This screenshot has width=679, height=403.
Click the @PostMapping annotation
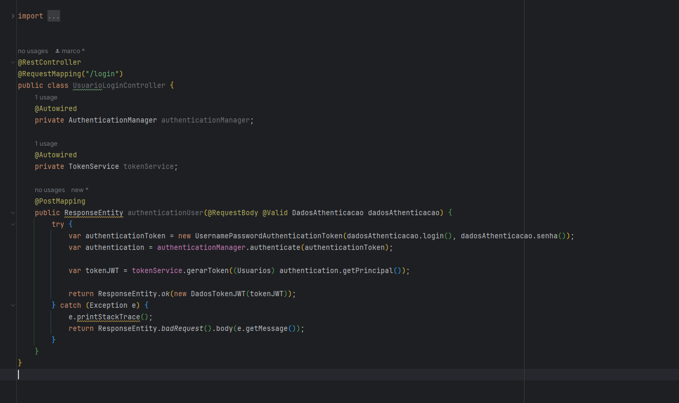(x=60, y=201)
